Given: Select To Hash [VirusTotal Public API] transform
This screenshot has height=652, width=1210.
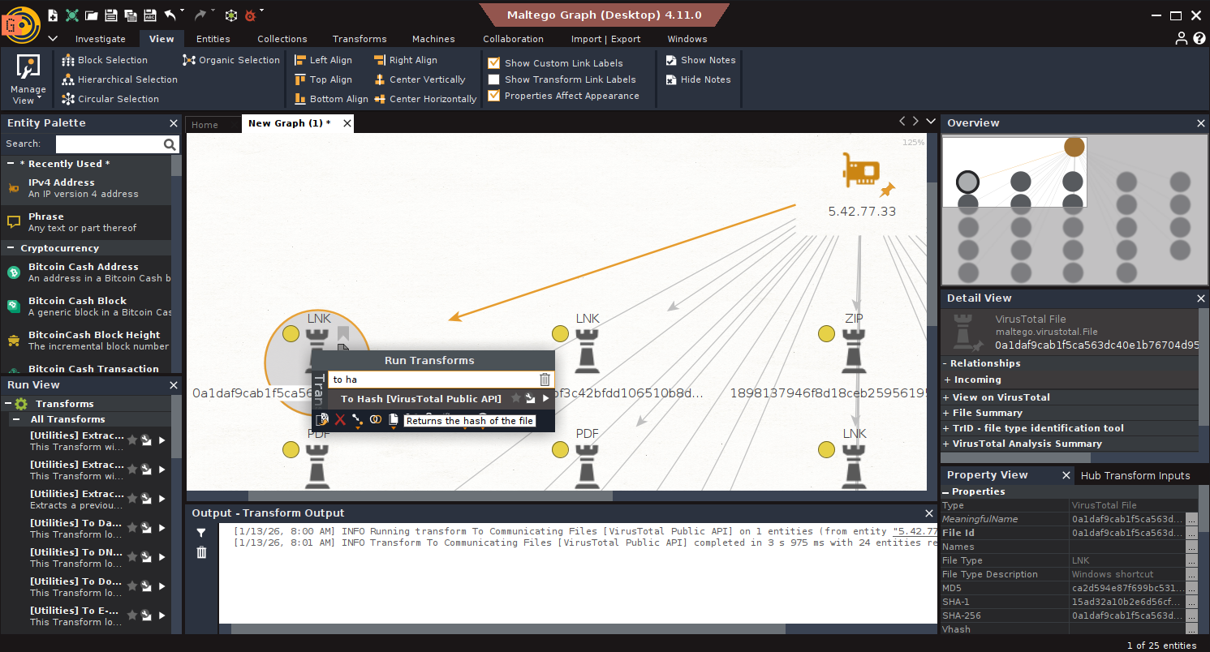Looking at the screenshot, I should coord(420,399).
